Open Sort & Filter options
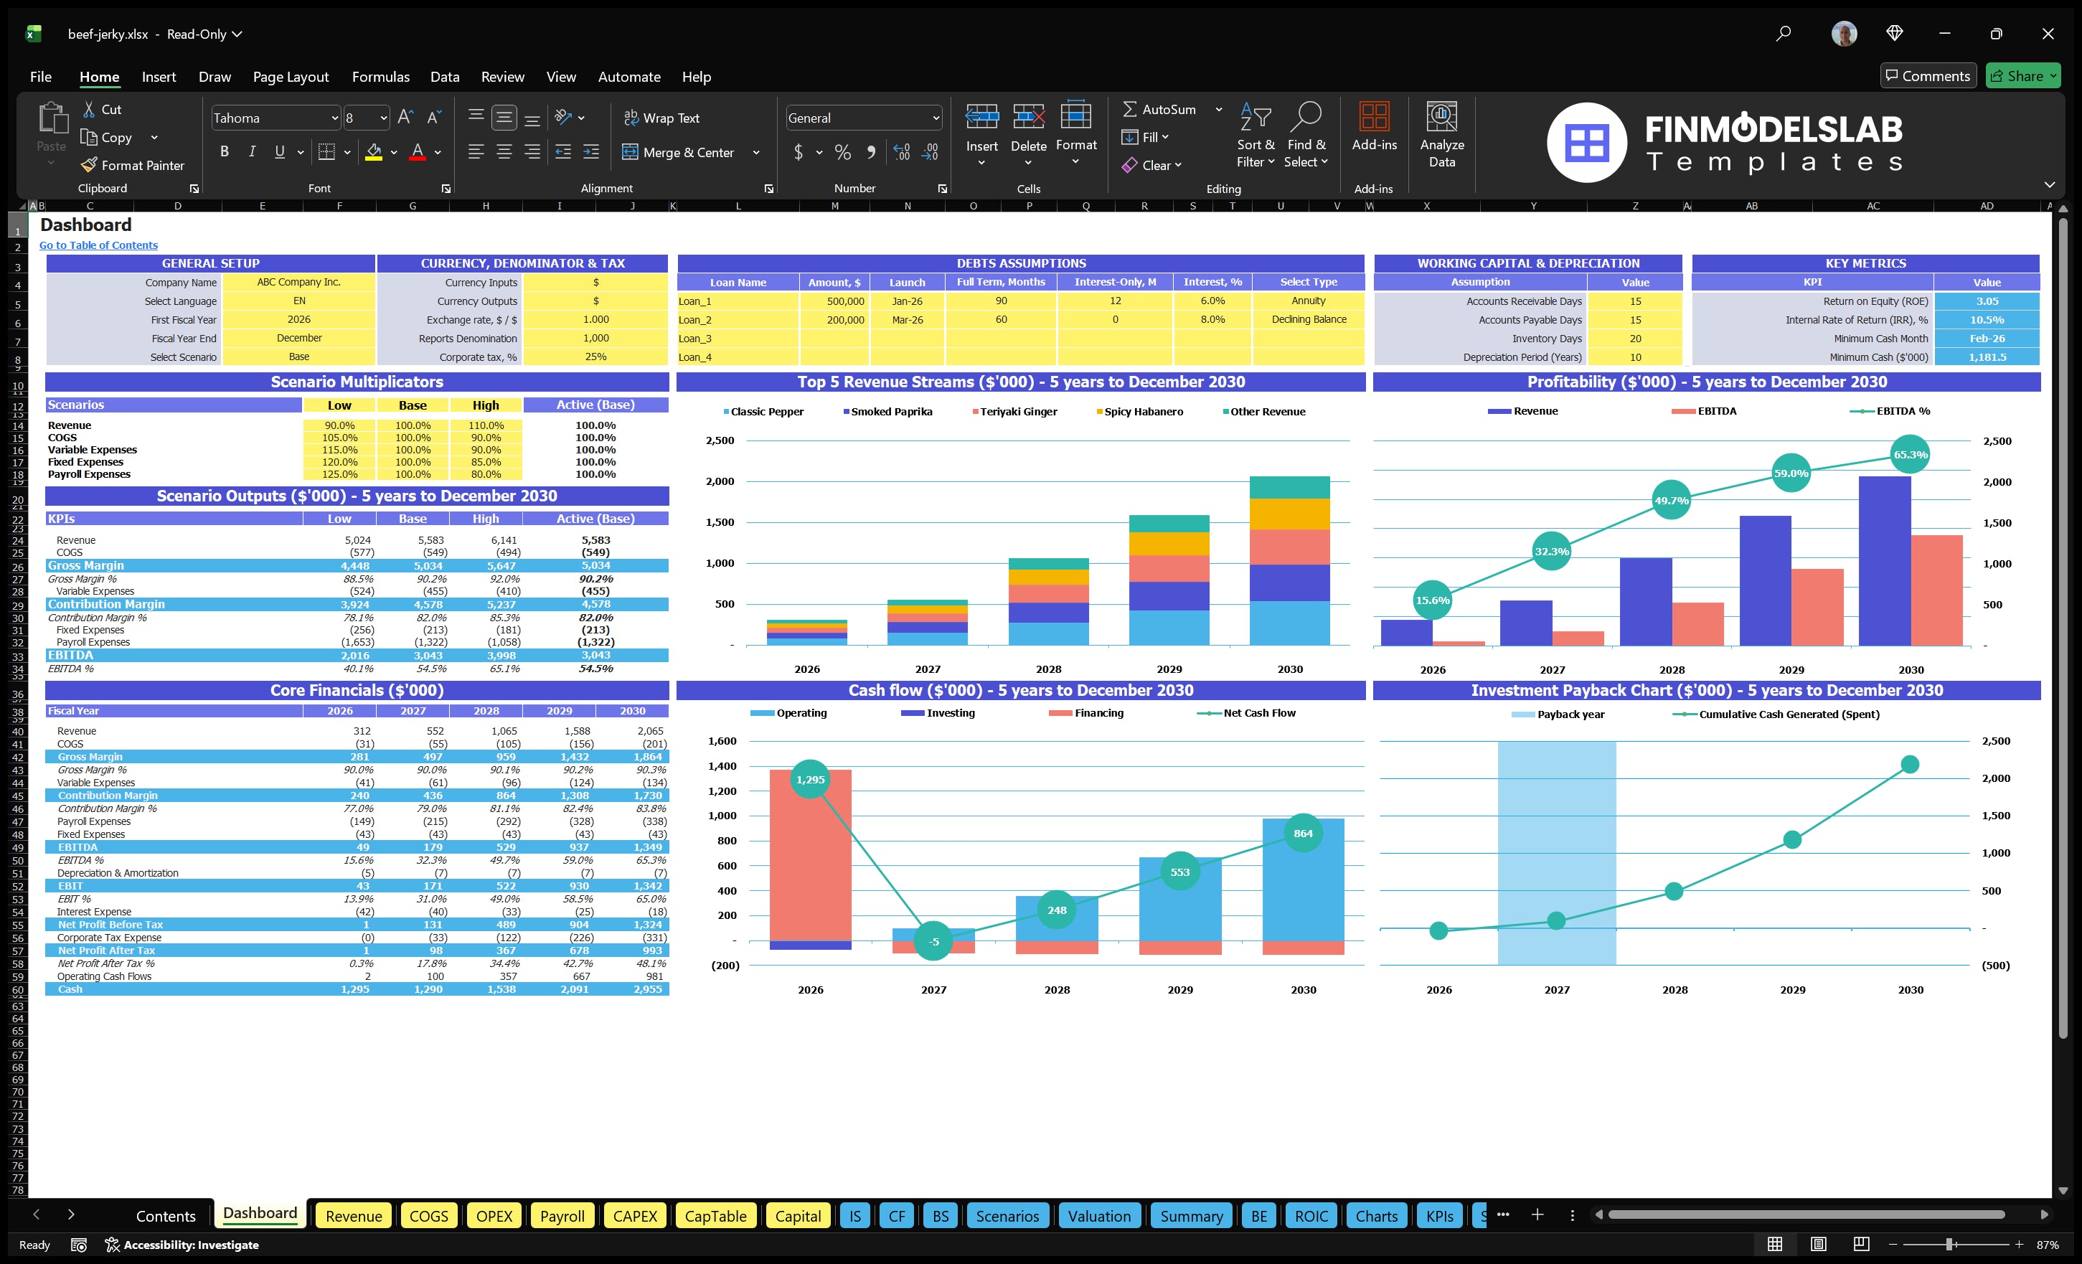The width and height of the screenshot is (2082, 1264). click(1256, 135)
